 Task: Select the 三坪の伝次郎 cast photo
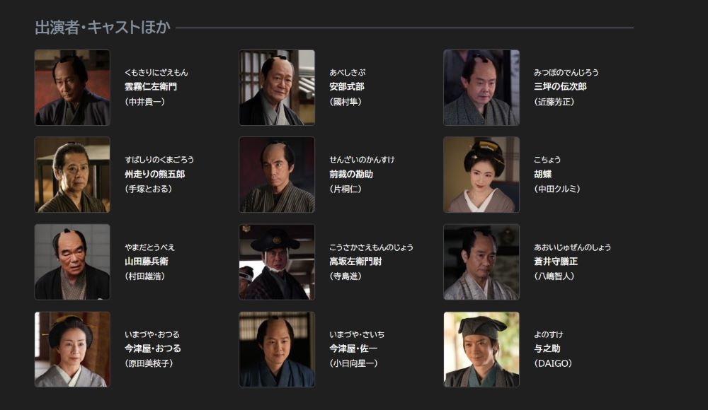[x=481, y=88]
